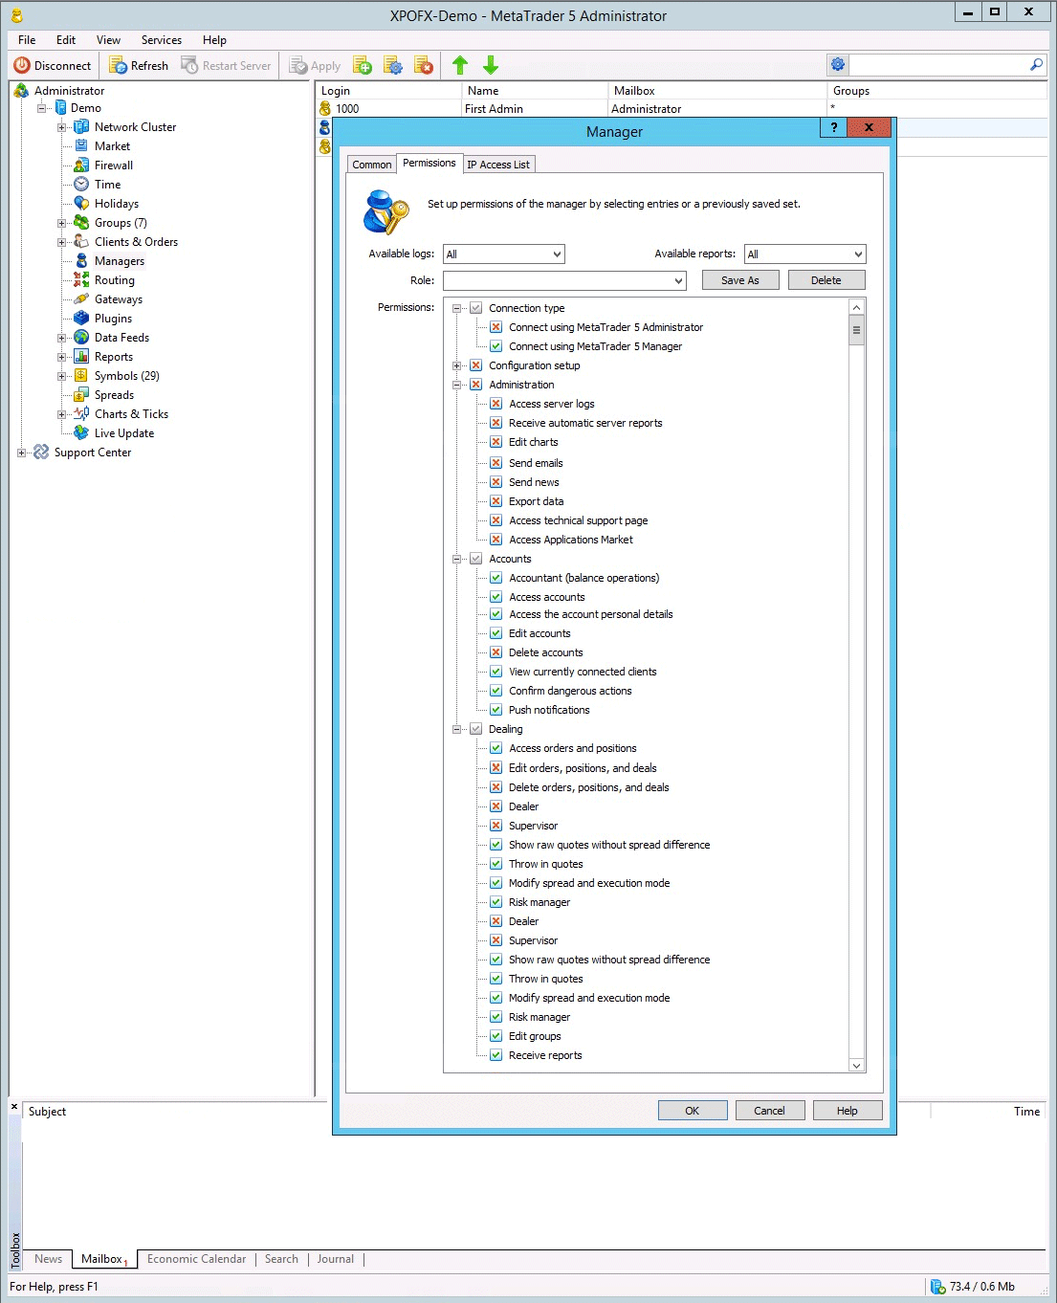Click the Delete Account toolbar icon
Viewport: 1057px width, 1303px height.
424,65
